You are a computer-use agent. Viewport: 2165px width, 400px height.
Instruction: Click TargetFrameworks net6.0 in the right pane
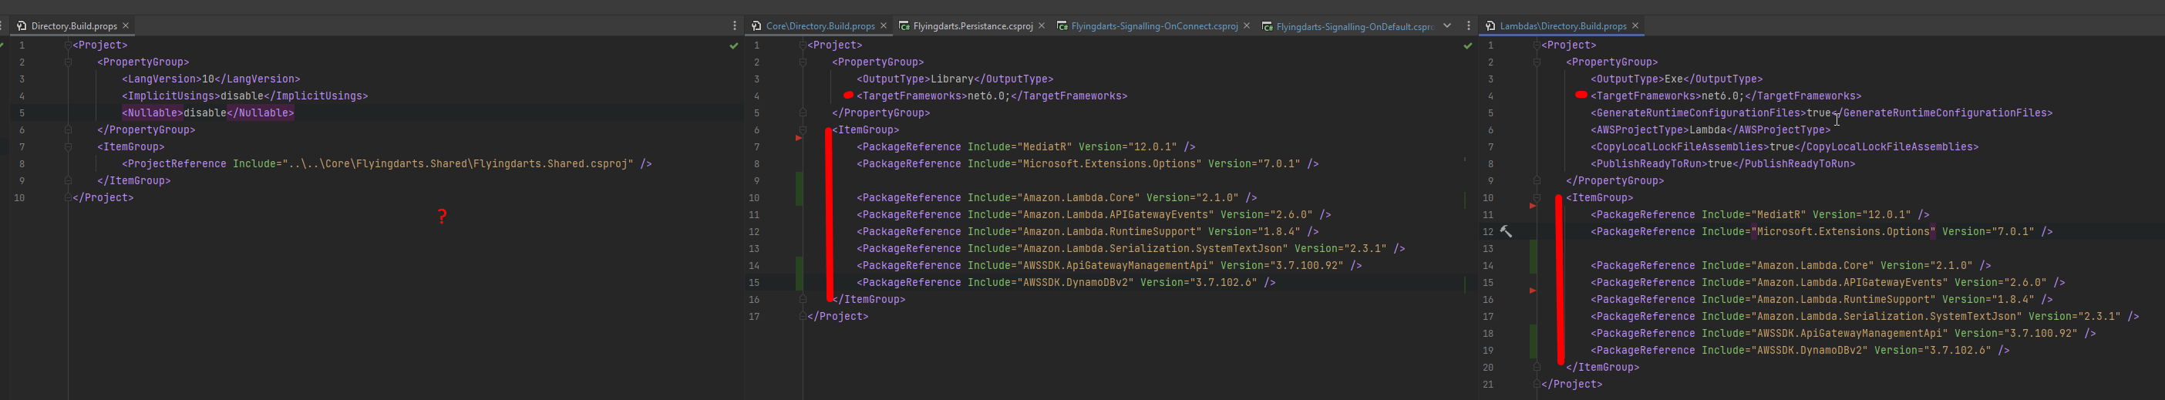point(1726,96)
